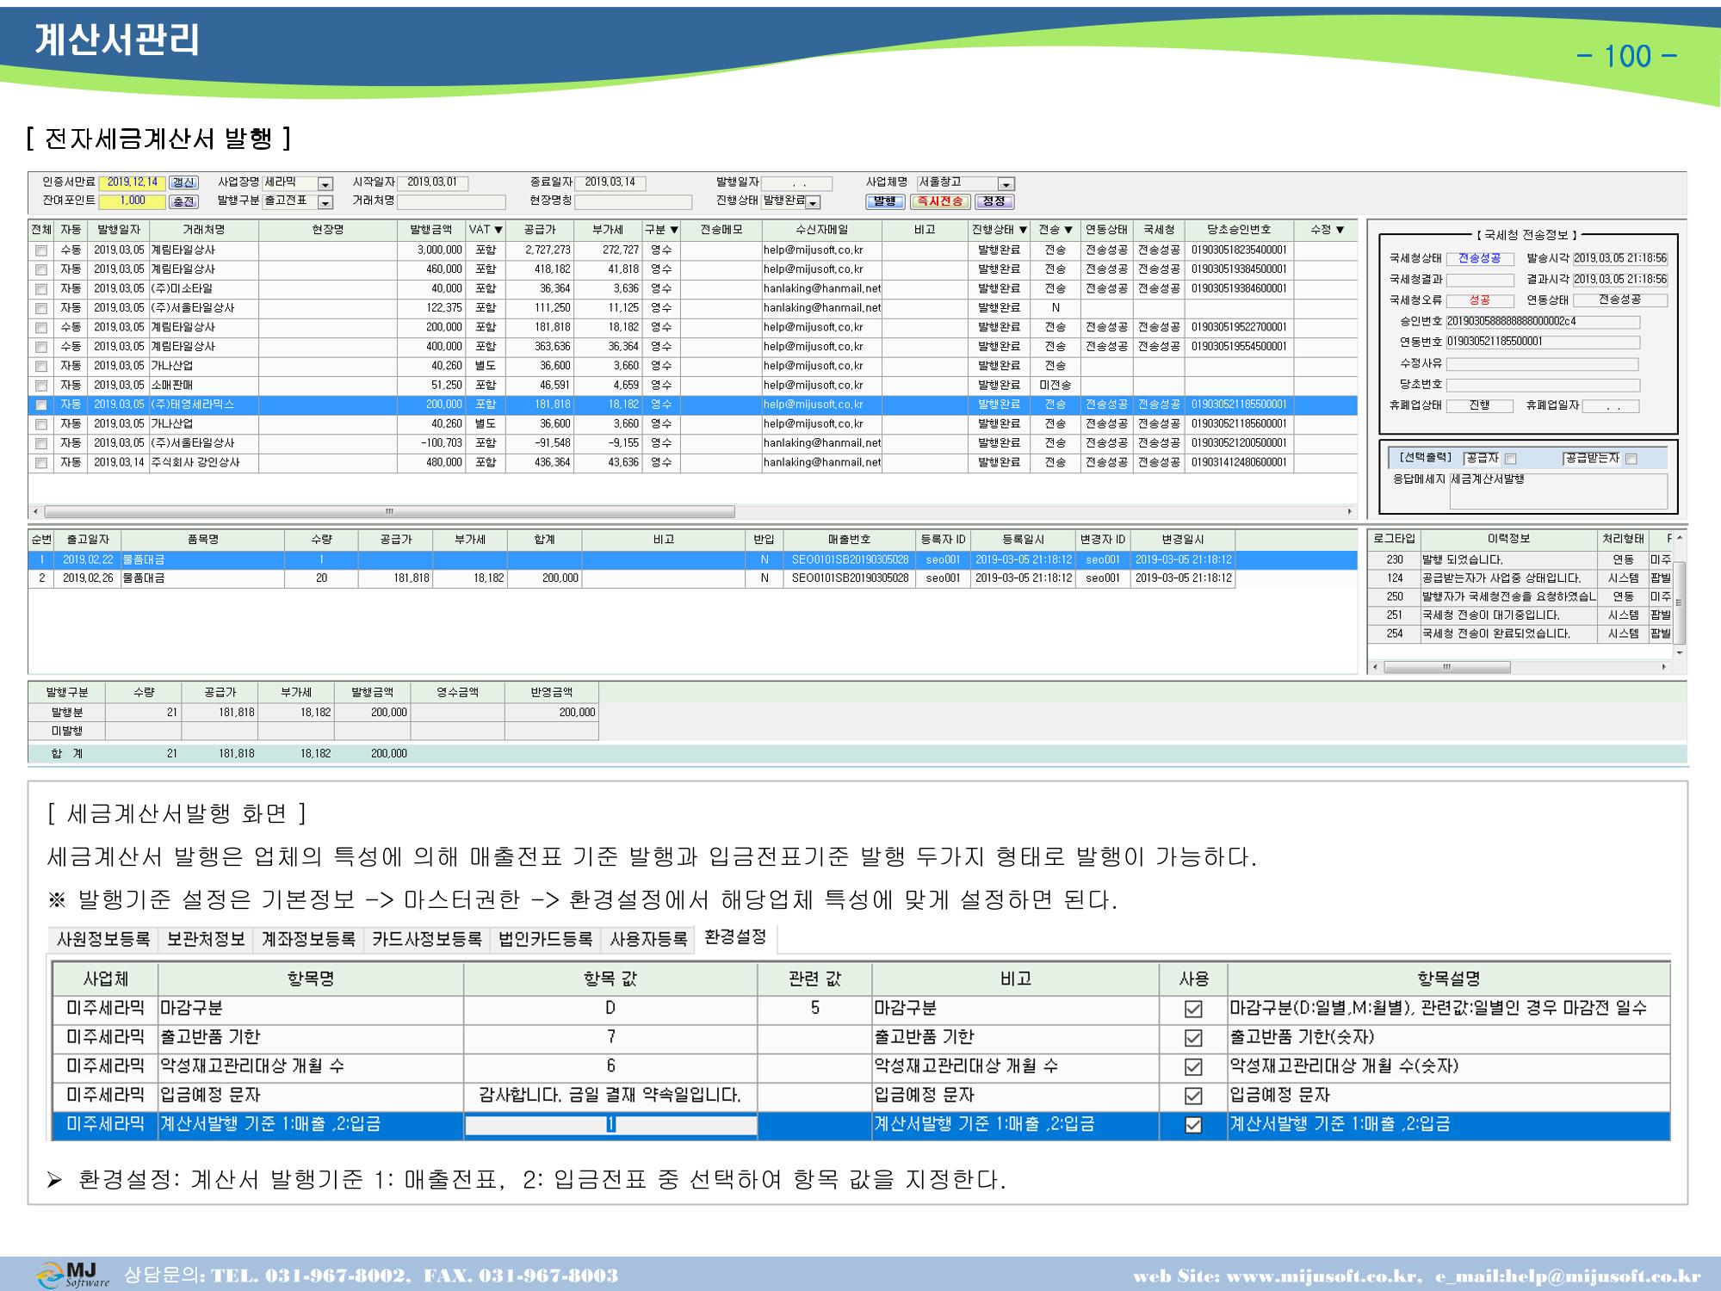Switch to the 사용자등록 tab
The height and width of the screenshot is (1291, 1721).
648,940
